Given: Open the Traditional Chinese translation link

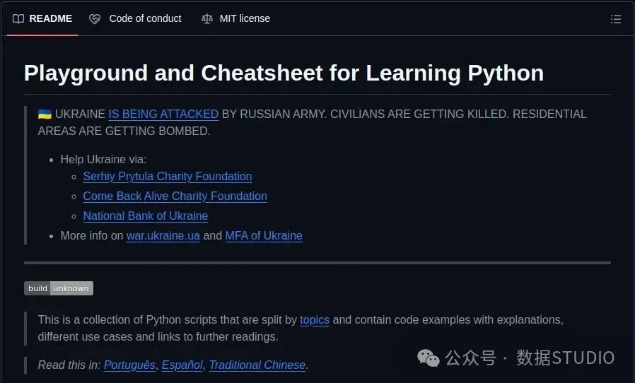Looking at the screenshot, I should pos(257,365).
